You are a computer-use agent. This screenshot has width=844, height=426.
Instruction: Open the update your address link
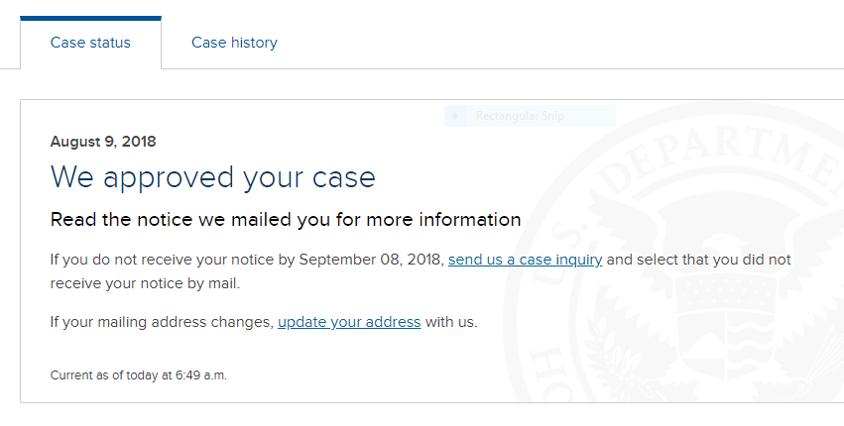[349, 322]
